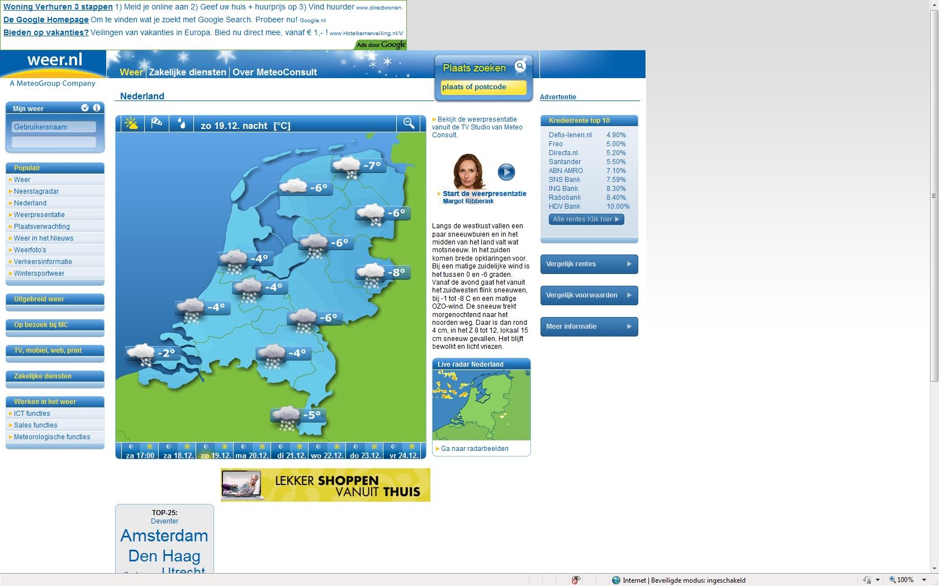Click the -8° snow cloud on the map
This screenshot has width=939, height=586.
pos(371,275)
